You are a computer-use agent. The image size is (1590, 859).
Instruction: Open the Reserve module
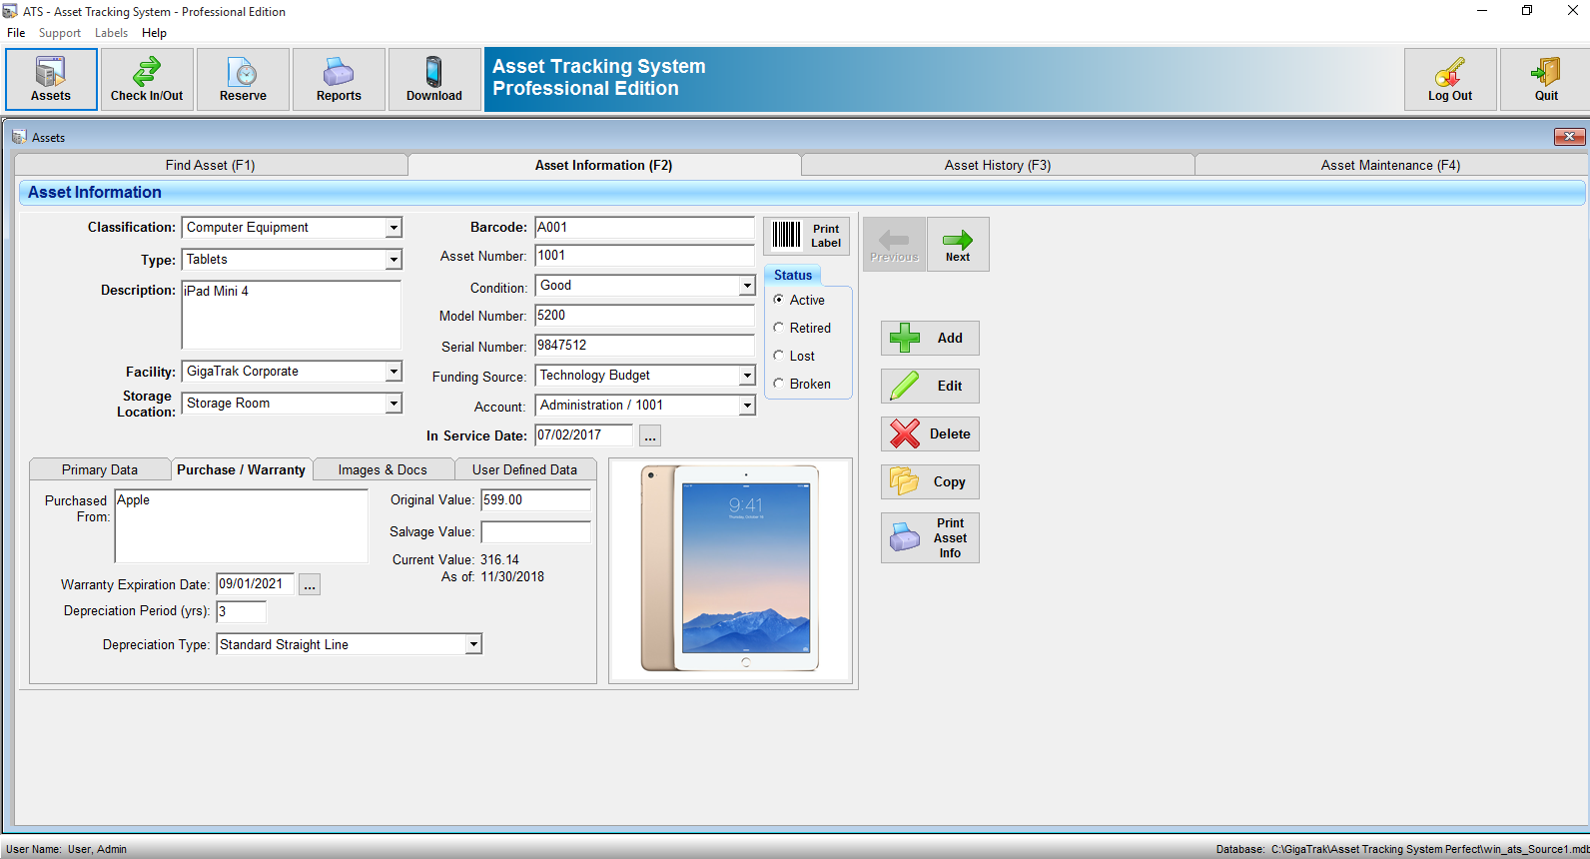click(x=243, y=80)
